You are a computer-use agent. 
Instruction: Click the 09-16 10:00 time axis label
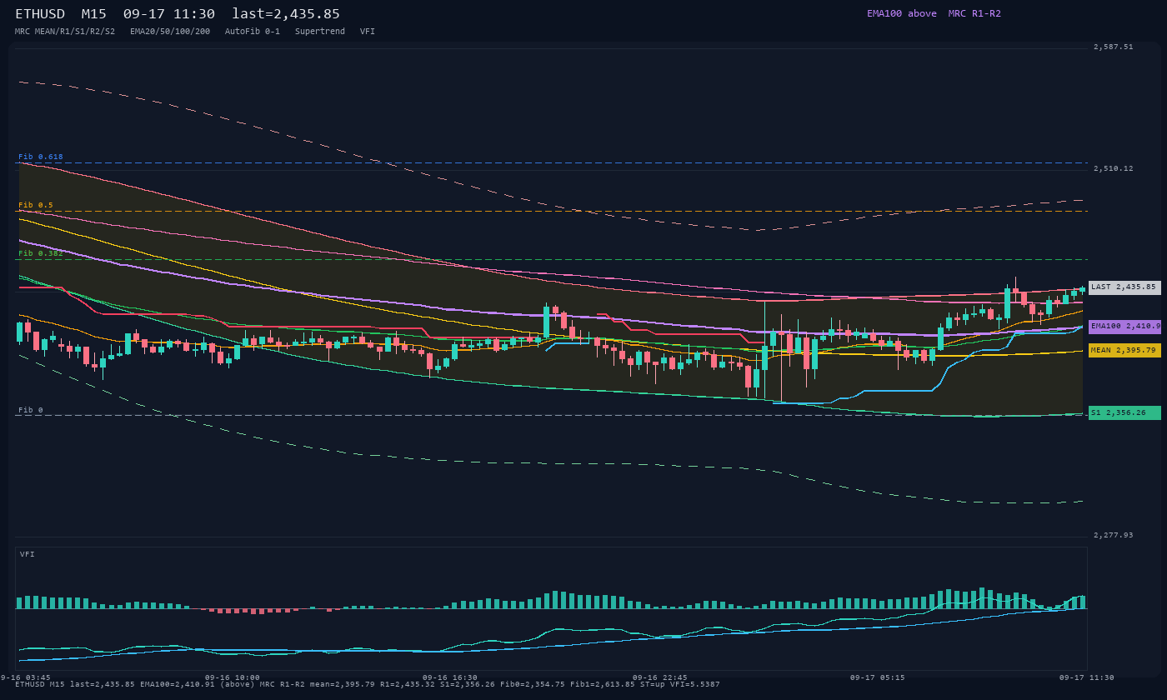(233, 677)
